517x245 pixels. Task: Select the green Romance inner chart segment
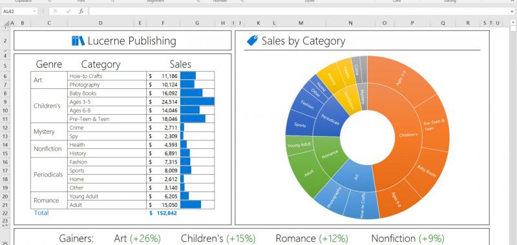(330, 154)
